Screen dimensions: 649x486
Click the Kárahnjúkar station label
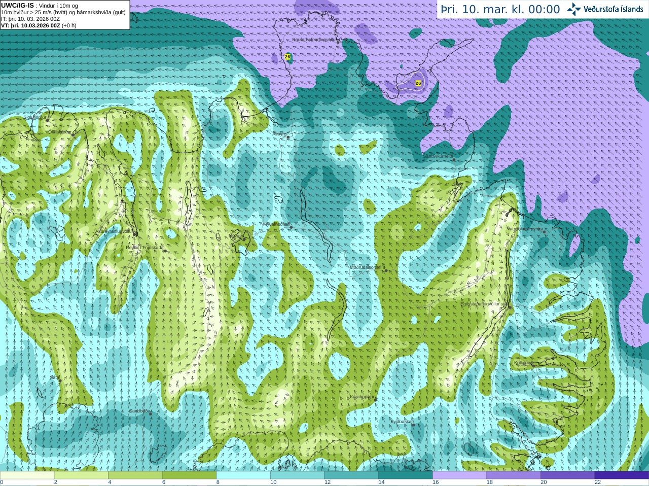click(362, 397)
